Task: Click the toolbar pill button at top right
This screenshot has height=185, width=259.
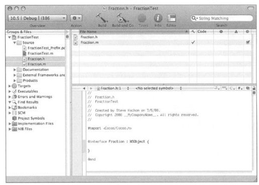Action: coord(250,8)
